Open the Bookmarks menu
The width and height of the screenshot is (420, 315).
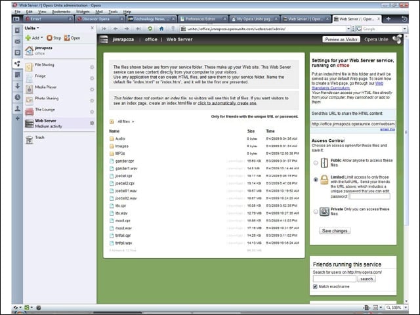point(61,12)
